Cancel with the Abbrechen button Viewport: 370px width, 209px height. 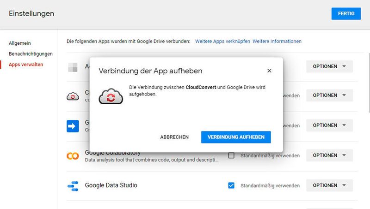tap(174, 137)
